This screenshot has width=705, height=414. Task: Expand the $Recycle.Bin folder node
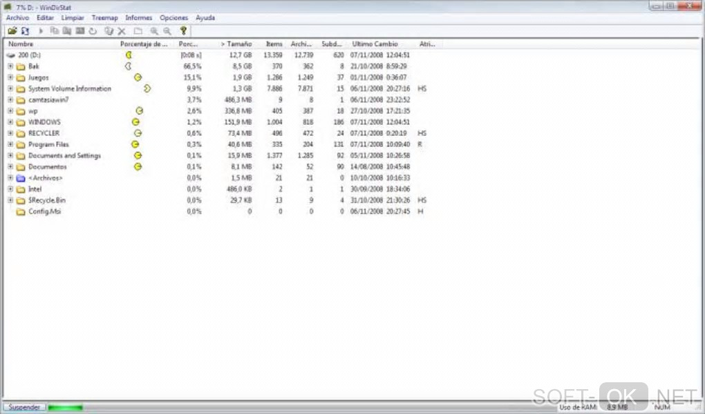[10, 200]
